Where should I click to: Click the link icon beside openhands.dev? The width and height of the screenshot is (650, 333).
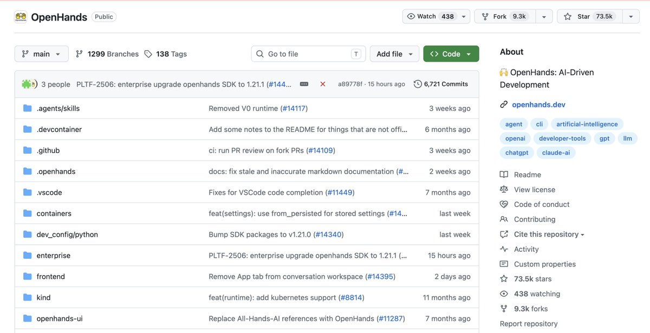click(504, 105)
